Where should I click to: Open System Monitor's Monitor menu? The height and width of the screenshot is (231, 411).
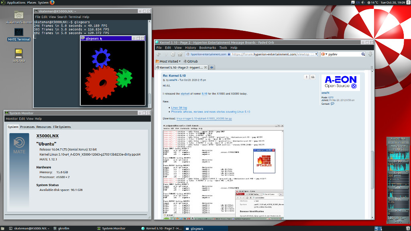point(12,119)
